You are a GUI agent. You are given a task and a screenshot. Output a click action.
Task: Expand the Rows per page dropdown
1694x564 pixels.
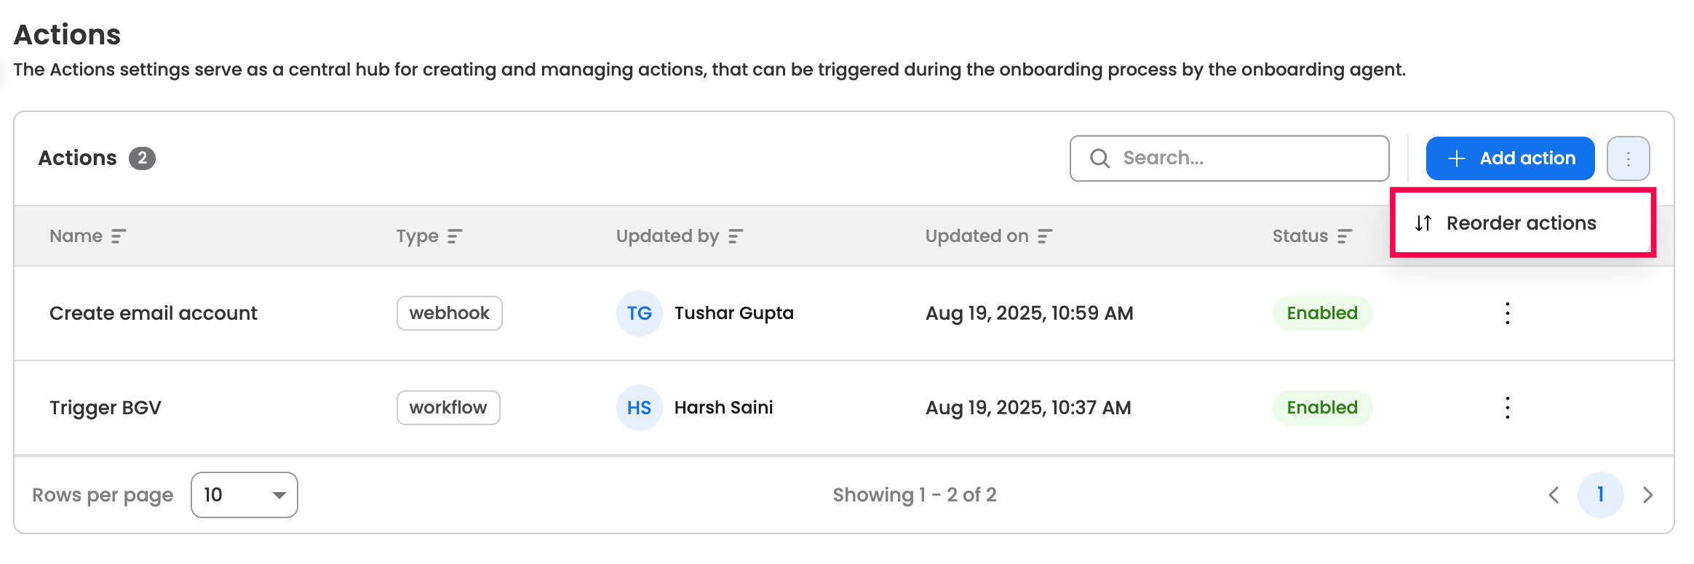point(244,495)
